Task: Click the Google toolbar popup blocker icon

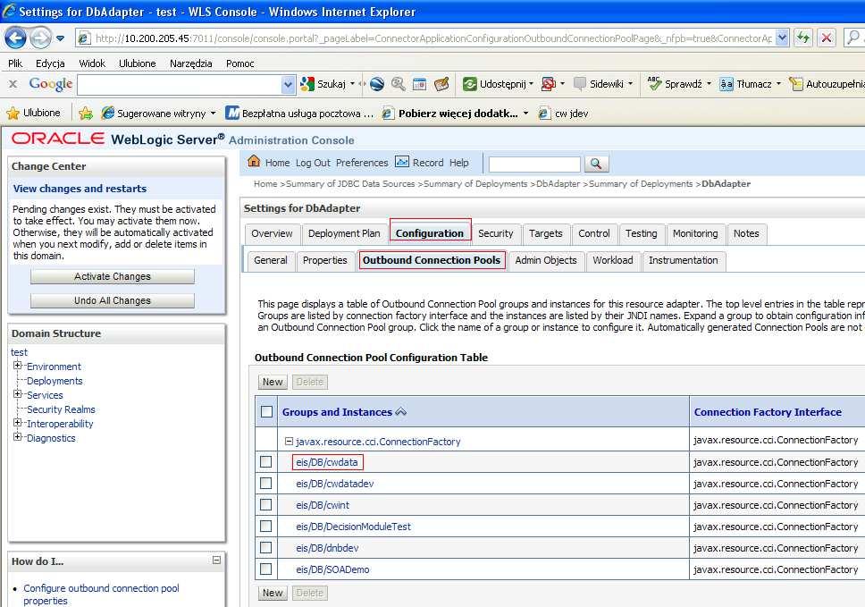Action: coord(549,84)
